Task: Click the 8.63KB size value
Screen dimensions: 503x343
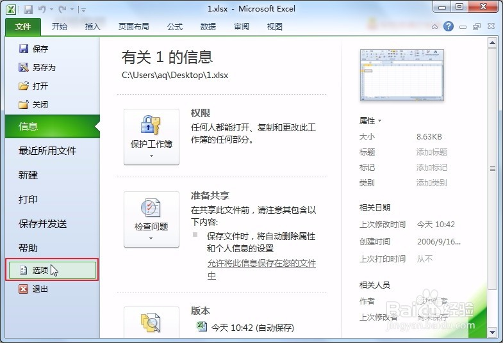Action: click(x=429, y=137)
